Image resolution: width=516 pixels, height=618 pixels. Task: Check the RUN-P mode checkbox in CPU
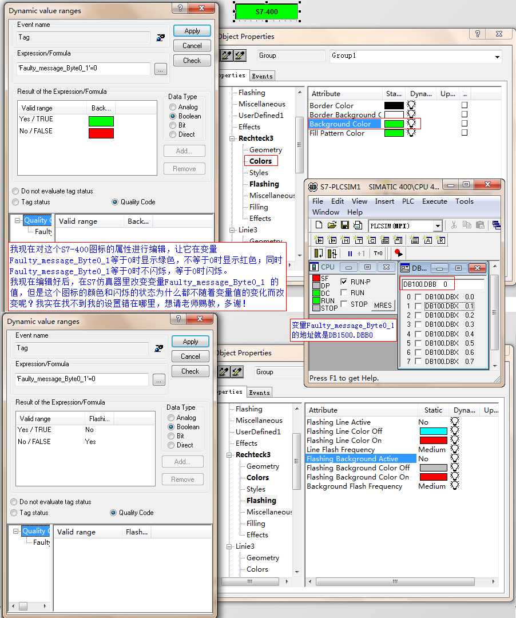[343, 282]
